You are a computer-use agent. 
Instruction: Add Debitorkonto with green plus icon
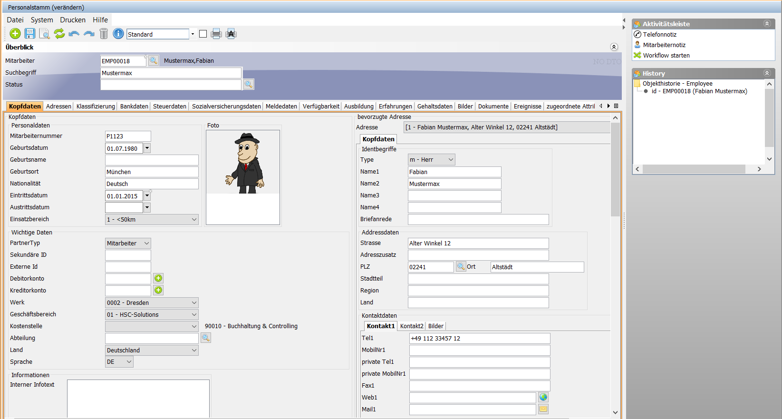[158, 278]
